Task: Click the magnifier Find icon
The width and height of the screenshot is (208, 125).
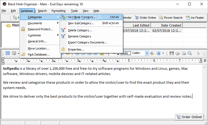Action: [190, 53]
